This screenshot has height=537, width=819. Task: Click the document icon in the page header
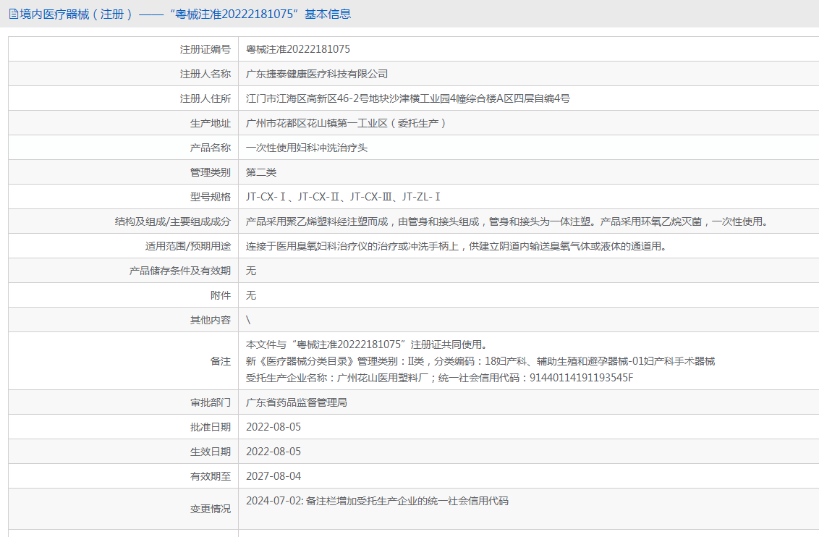[14, 14]
